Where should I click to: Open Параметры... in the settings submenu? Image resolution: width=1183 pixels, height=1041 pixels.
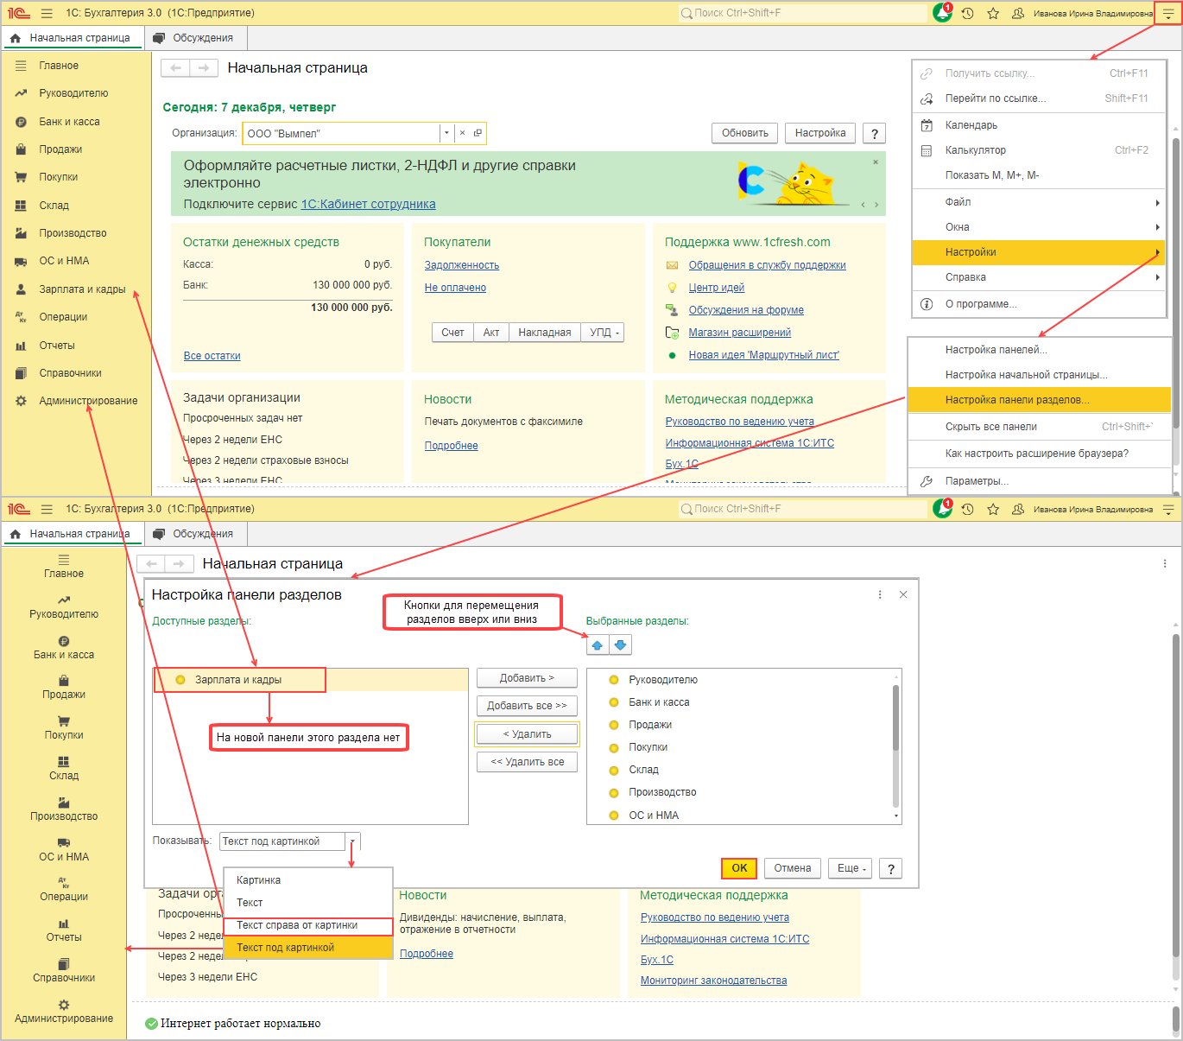pos(1040,481)
